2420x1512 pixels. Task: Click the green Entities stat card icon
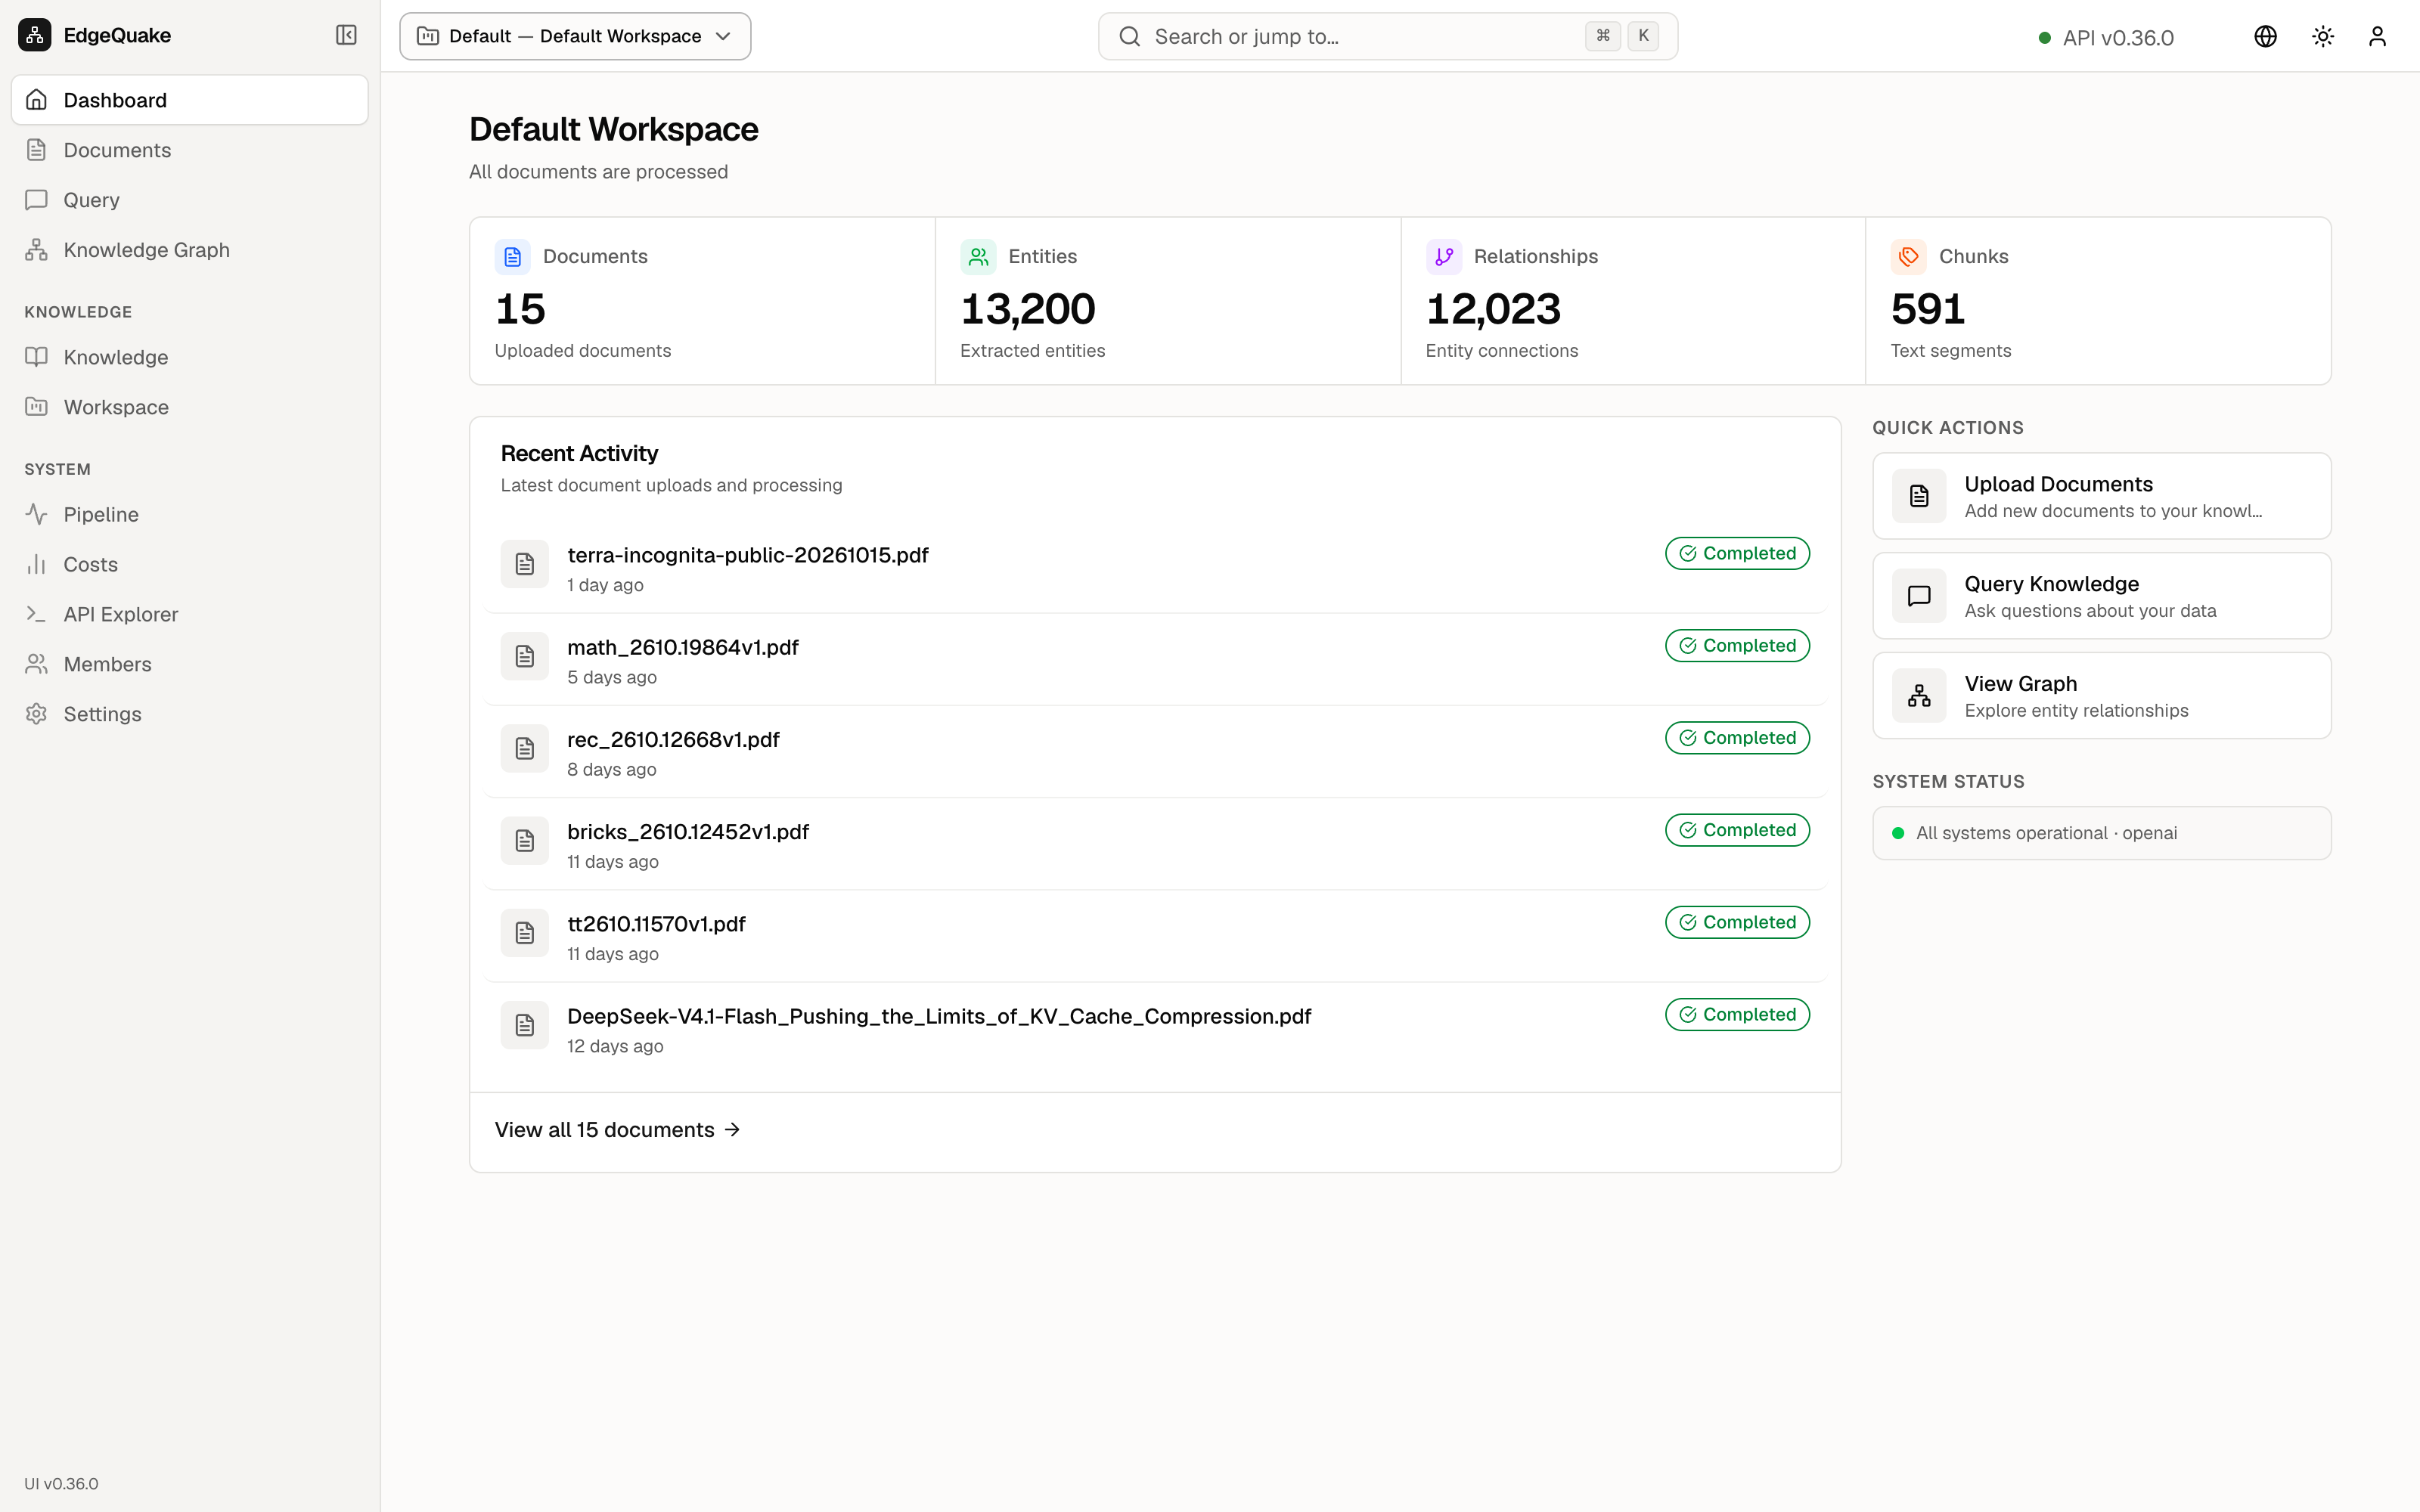point(978,257)
